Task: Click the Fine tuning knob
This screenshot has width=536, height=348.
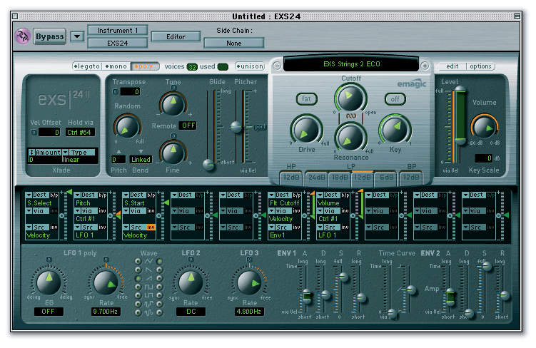Action: point(173,153)
